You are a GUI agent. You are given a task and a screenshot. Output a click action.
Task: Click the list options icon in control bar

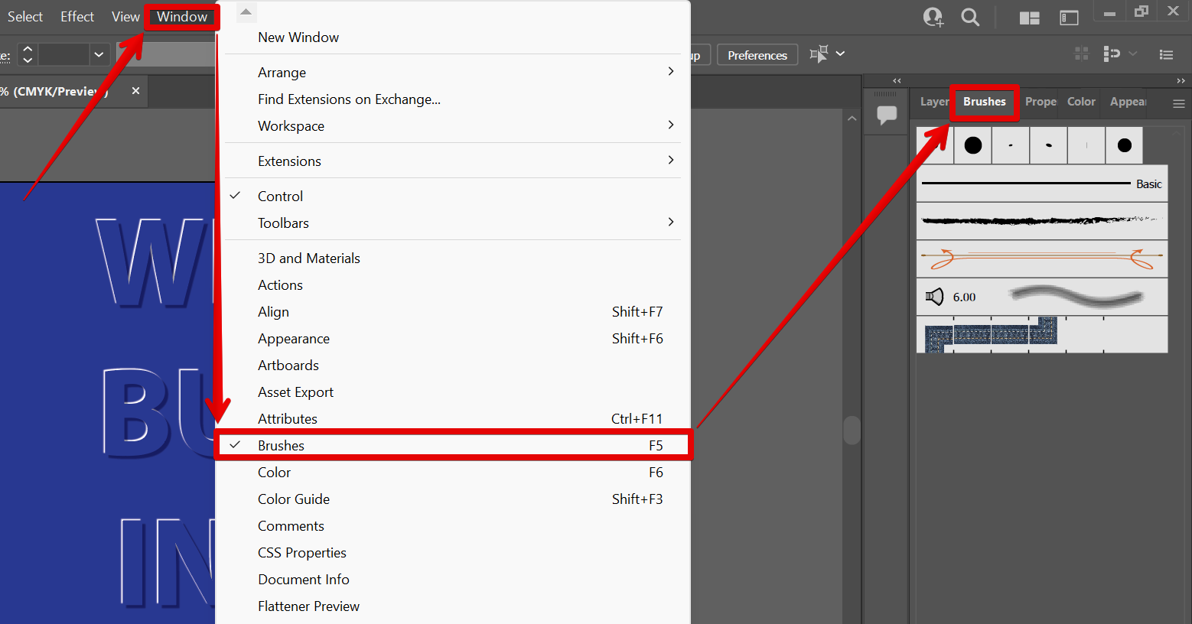pos(1166,54)
